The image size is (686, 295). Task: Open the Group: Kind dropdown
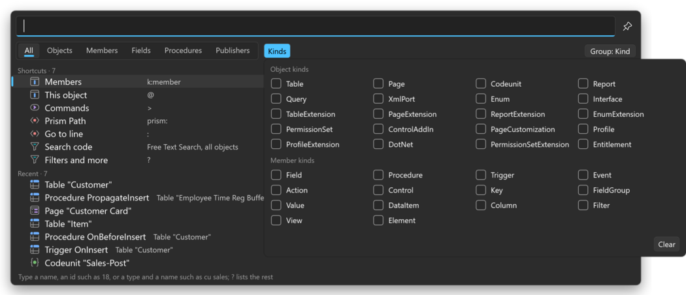(x=610, y=51)
